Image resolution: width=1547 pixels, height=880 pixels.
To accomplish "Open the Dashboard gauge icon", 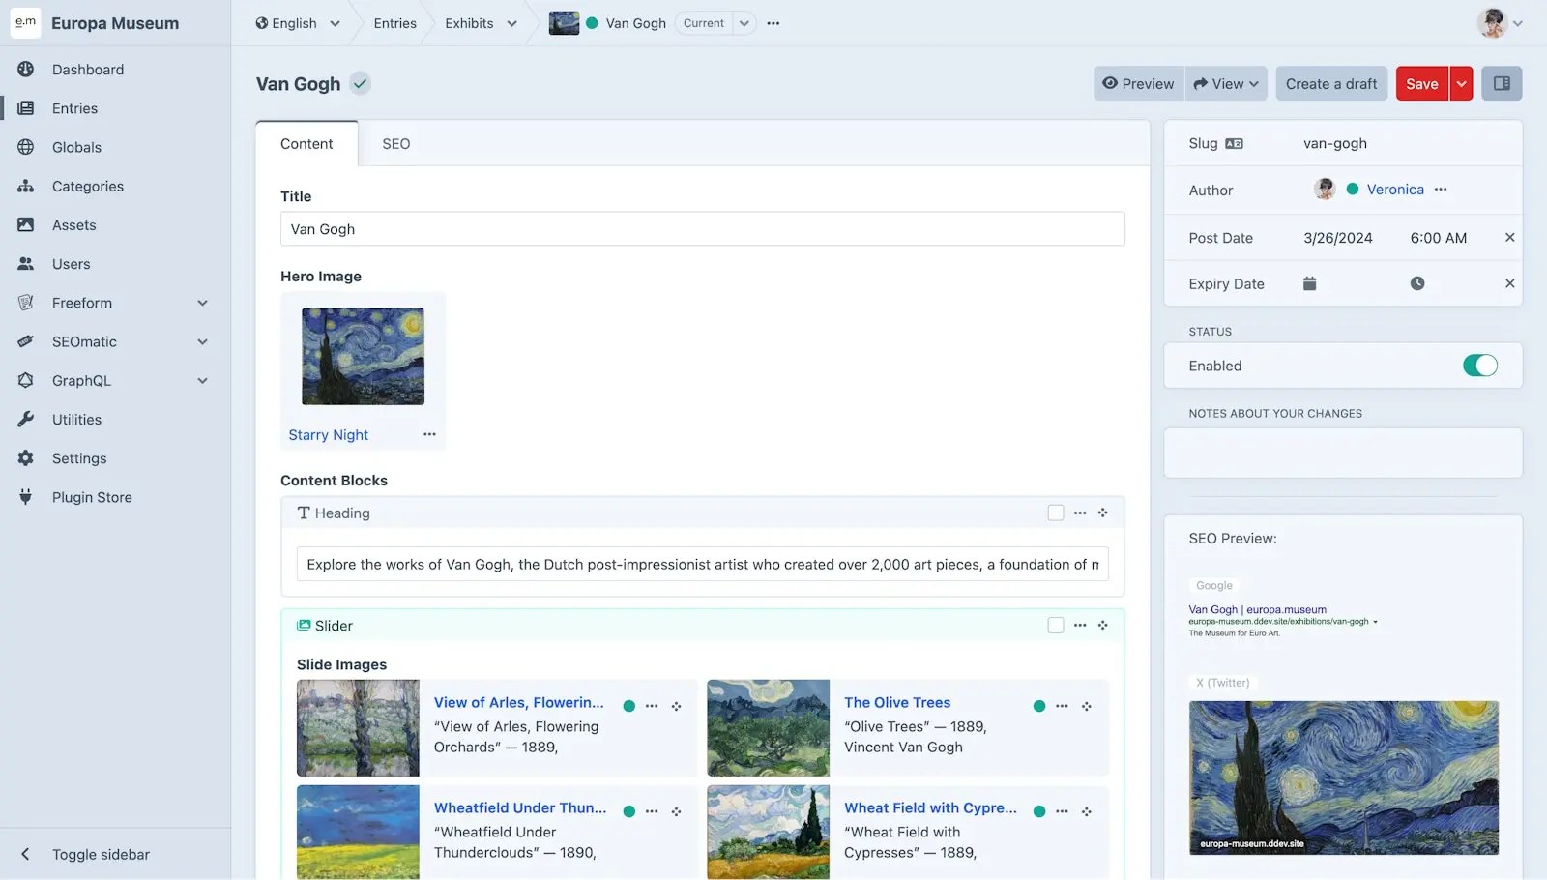I will point(26,70).
